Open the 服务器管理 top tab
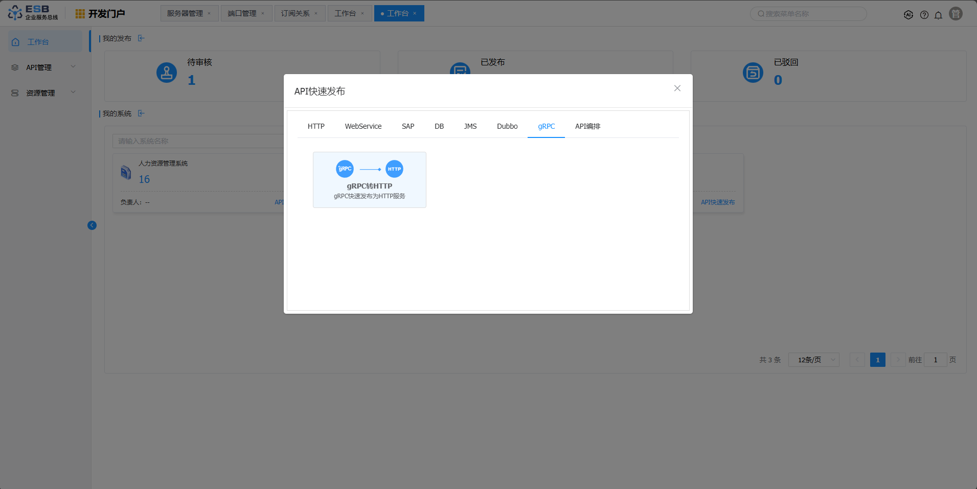 point(185,13)
